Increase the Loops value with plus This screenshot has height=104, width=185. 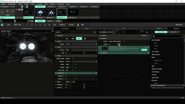[119, 44]
